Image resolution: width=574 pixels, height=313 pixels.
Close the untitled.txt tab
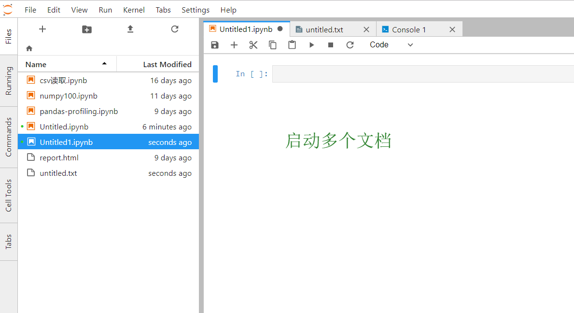click(366, 29)
